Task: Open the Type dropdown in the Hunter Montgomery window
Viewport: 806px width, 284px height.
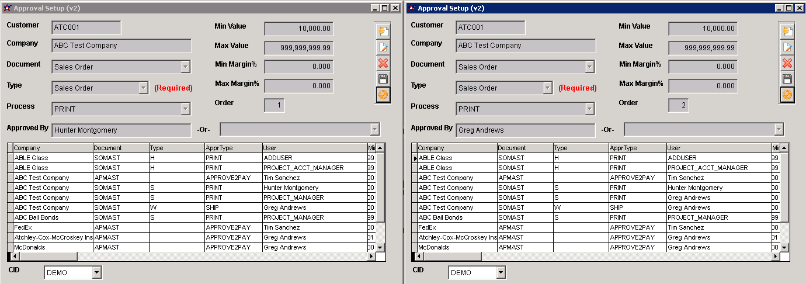Action: click(143, 88)
